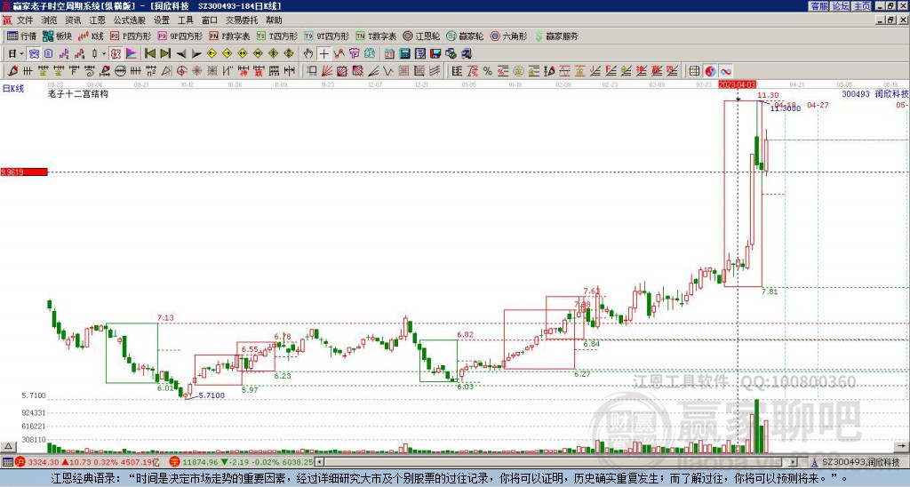Select the hand pan tool icon
The width and height of the screenshot is (910, 487).
click(308, 53)
